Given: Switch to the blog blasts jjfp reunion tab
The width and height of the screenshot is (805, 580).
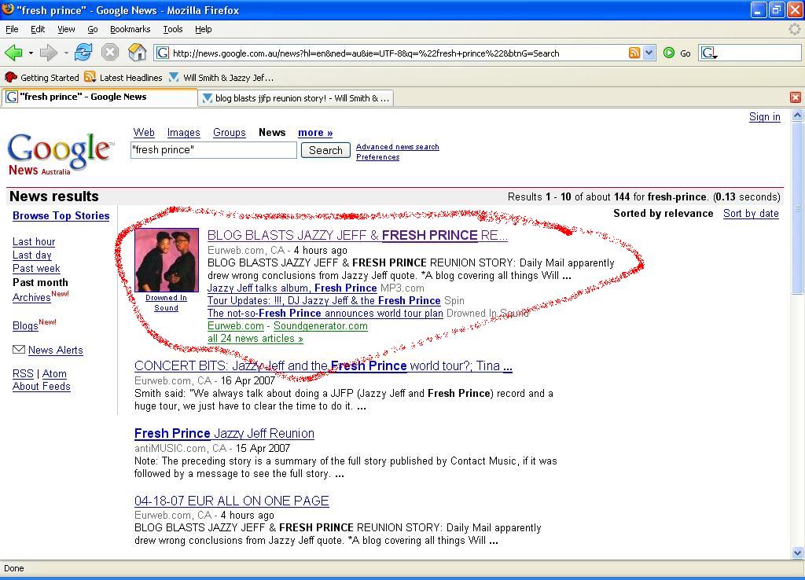Looking at the screenshot, I should pos(296,98).
